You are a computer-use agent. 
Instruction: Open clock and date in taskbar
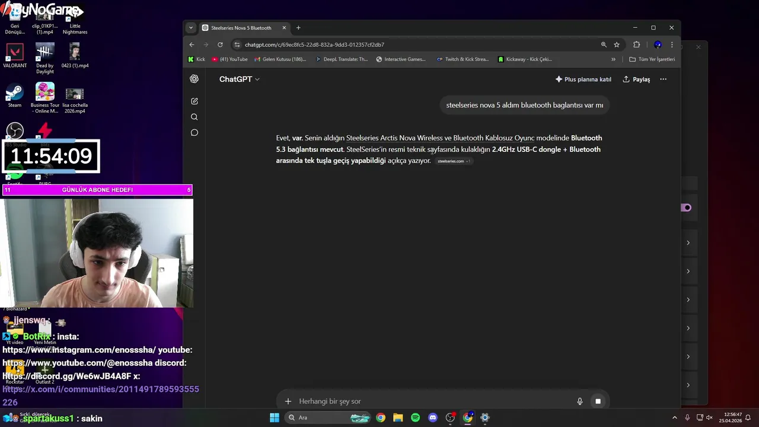[731, 418]
